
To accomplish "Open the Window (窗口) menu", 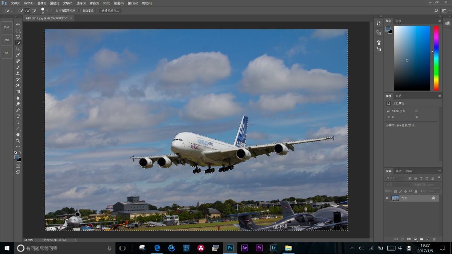I will point(133,3).
